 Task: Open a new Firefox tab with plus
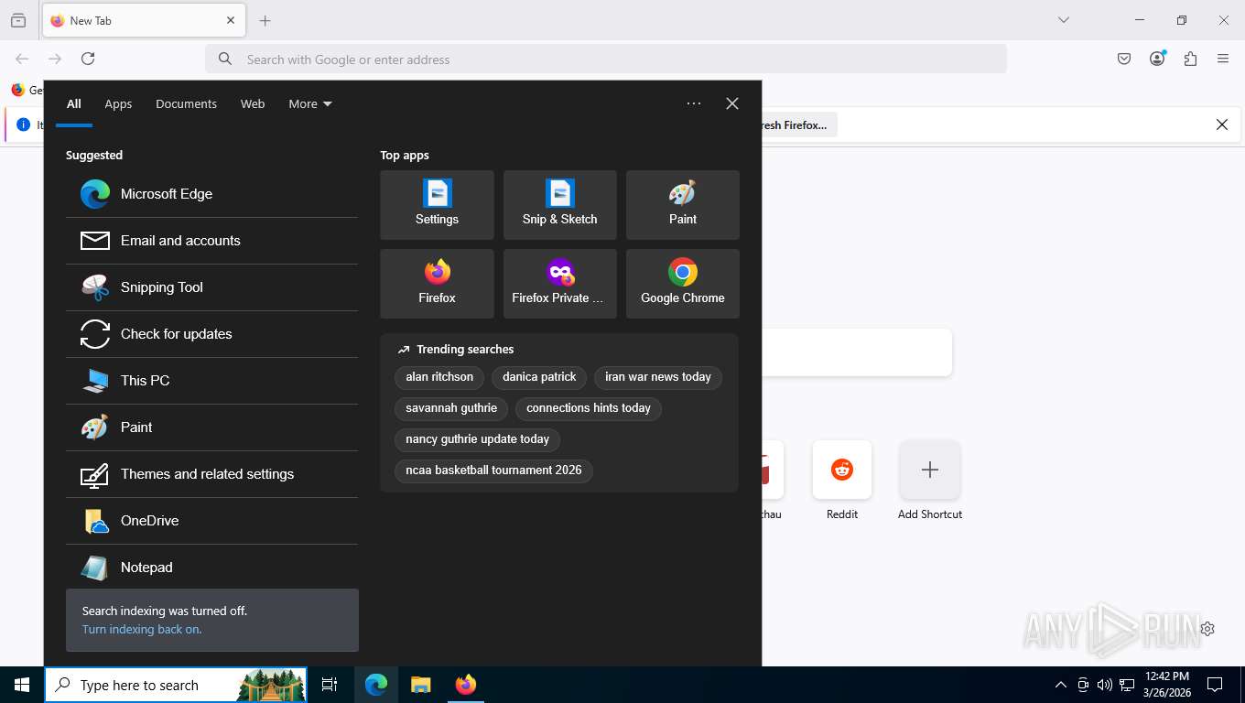pos(265,20)
